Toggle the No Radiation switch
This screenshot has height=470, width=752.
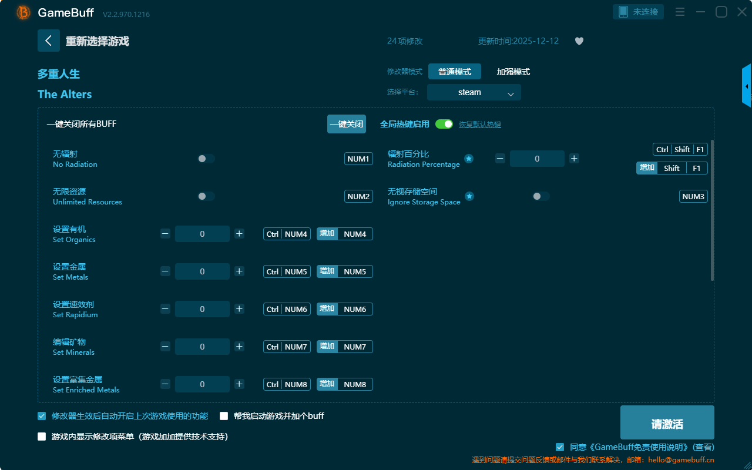click(x=206, y=159)
